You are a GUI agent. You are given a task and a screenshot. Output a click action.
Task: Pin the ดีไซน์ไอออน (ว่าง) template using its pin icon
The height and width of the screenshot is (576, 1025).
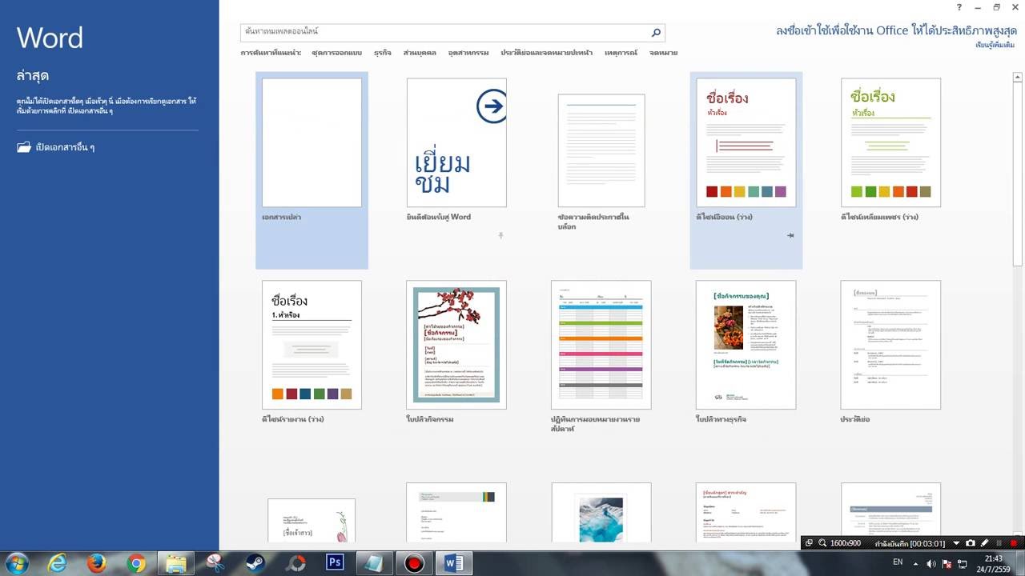(790, 235)
